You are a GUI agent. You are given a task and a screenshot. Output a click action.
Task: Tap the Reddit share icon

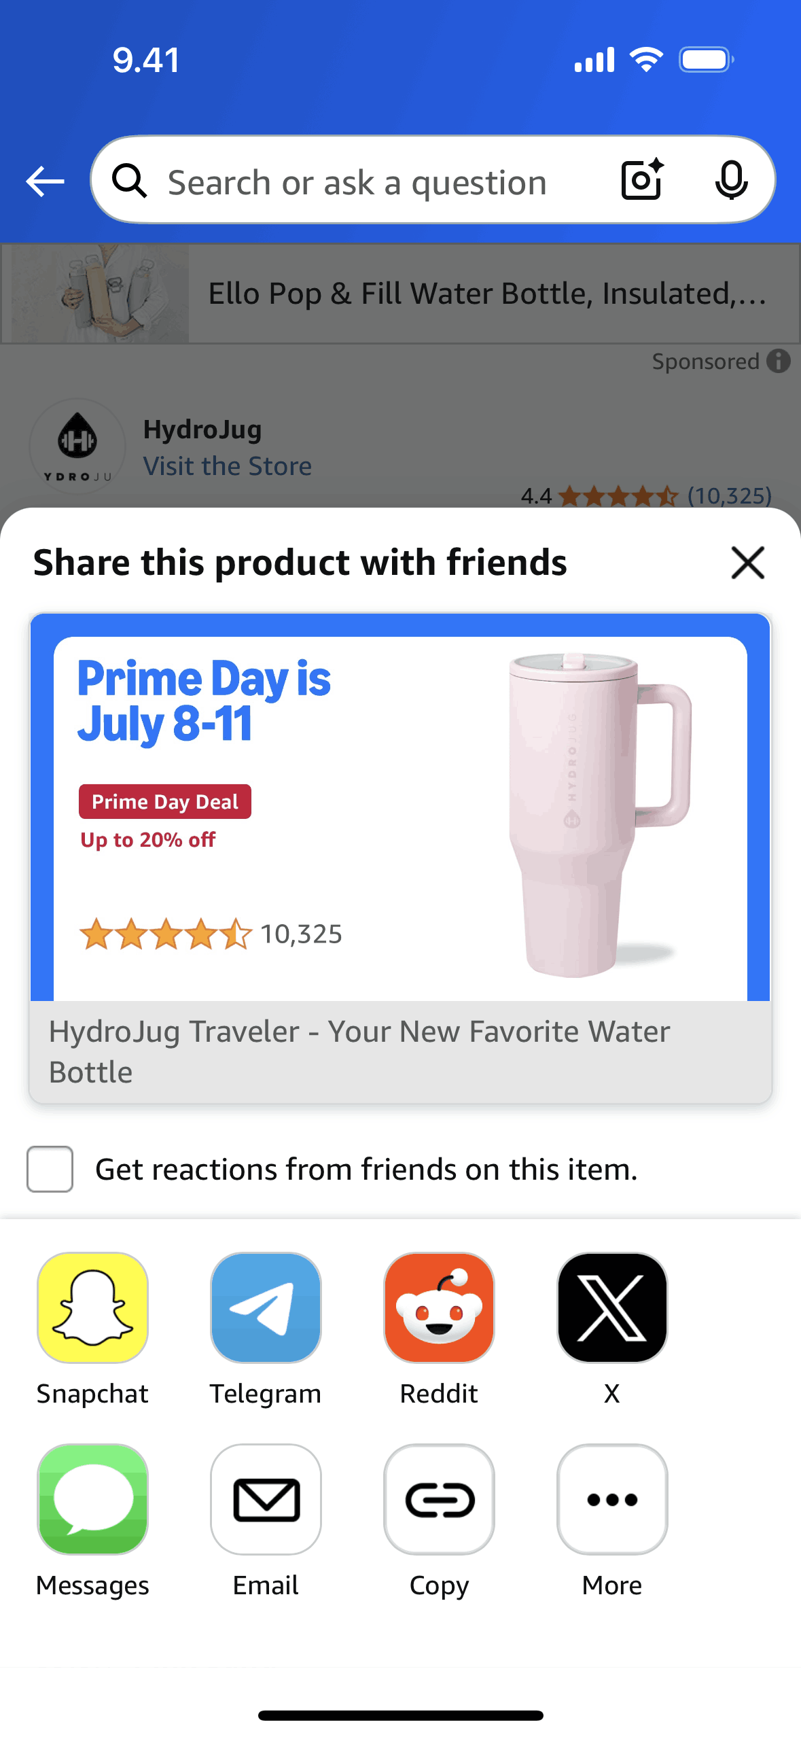(x=439, y=1307)
